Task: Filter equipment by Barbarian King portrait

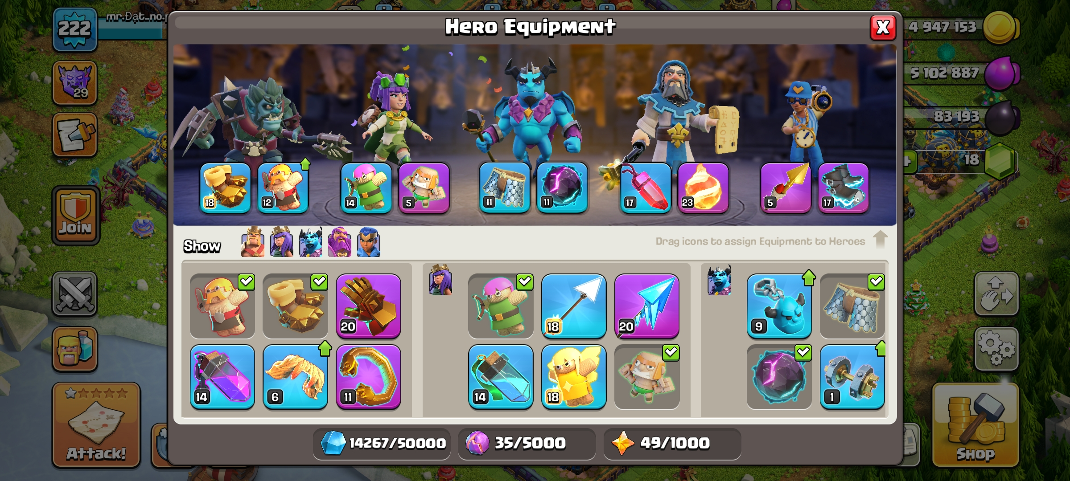Action: (x=252, y=242)
